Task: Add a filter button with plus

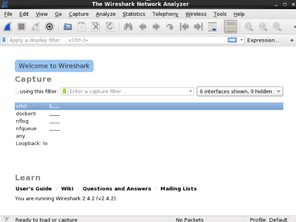Action: (292, 40)
